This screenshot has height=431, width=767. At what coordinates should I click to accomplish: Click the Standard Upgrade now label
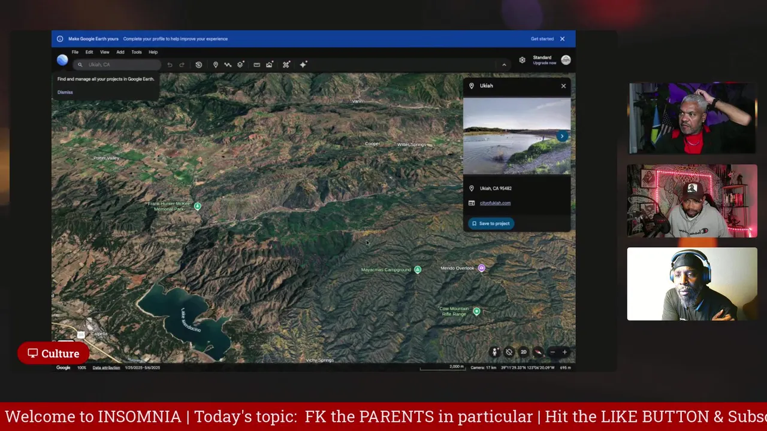[x=544, y=60]
